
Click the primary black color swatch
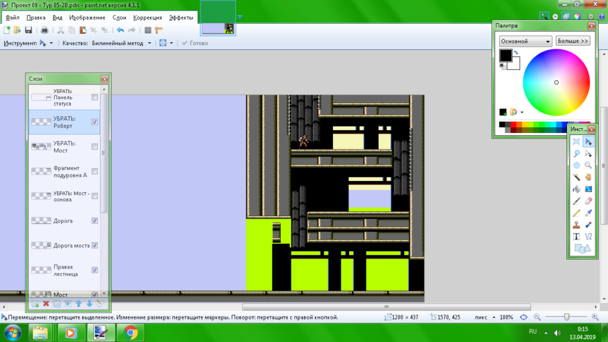505,55
